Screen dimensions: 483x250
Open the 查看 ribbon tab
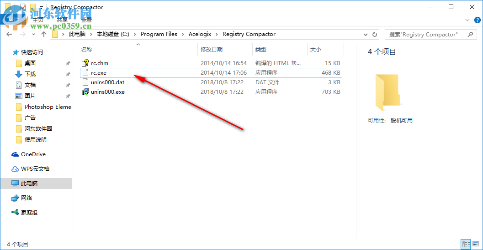point(86,20)
